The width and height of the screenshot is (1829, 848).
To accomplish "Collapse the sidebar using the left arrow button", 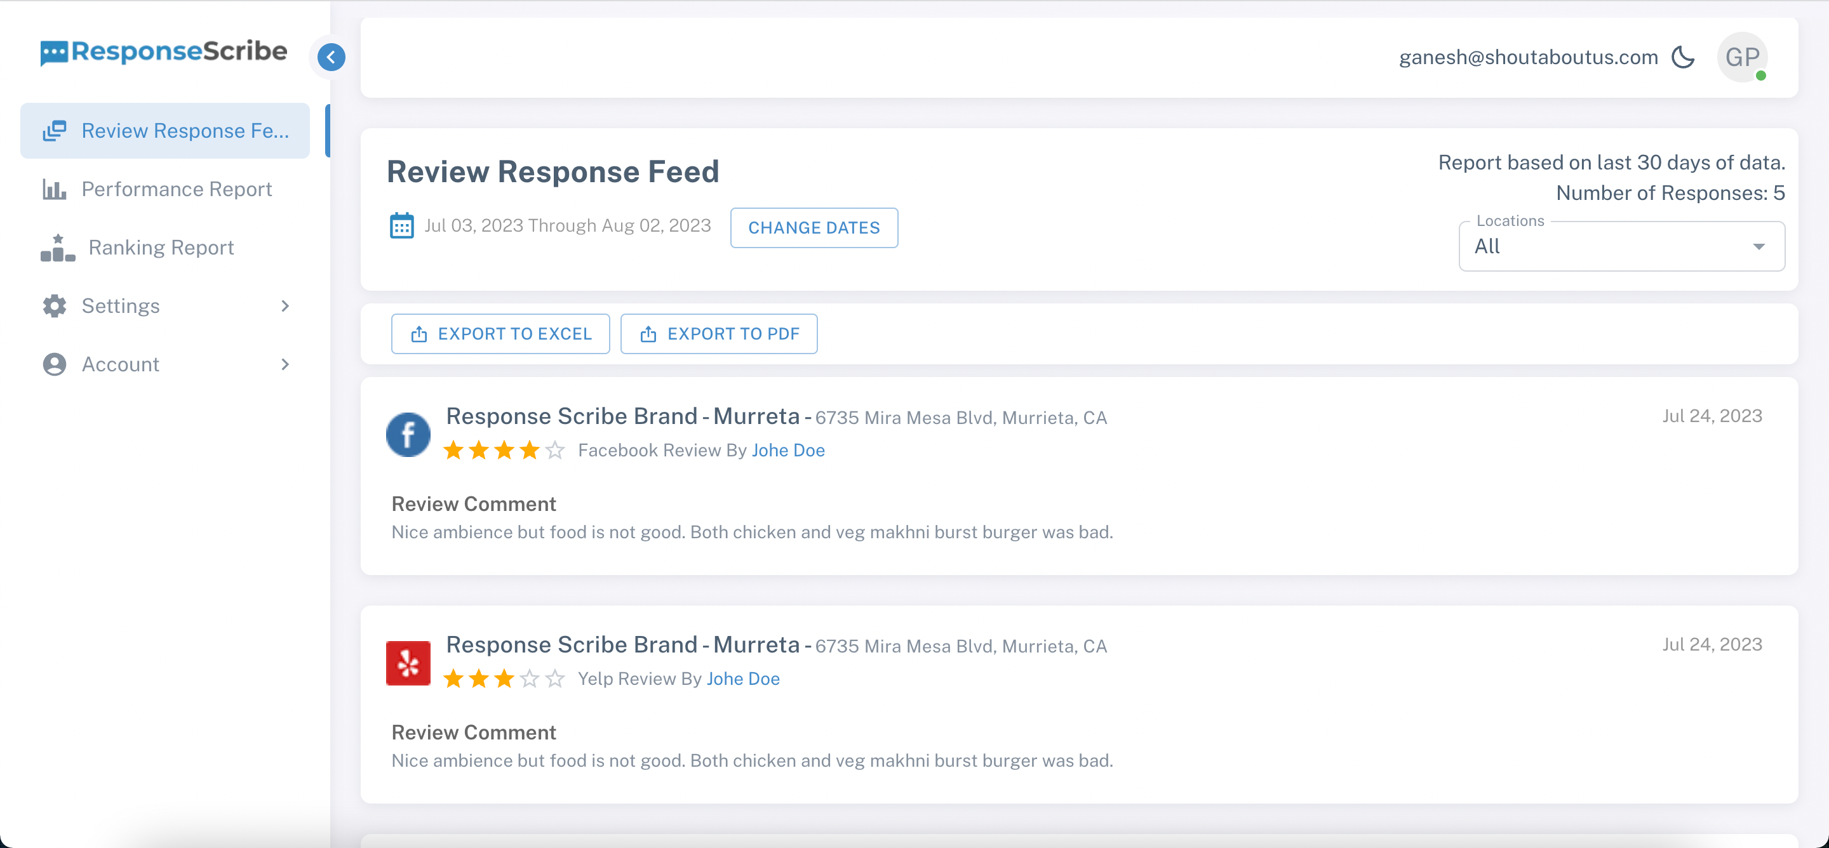I will 330,56.
